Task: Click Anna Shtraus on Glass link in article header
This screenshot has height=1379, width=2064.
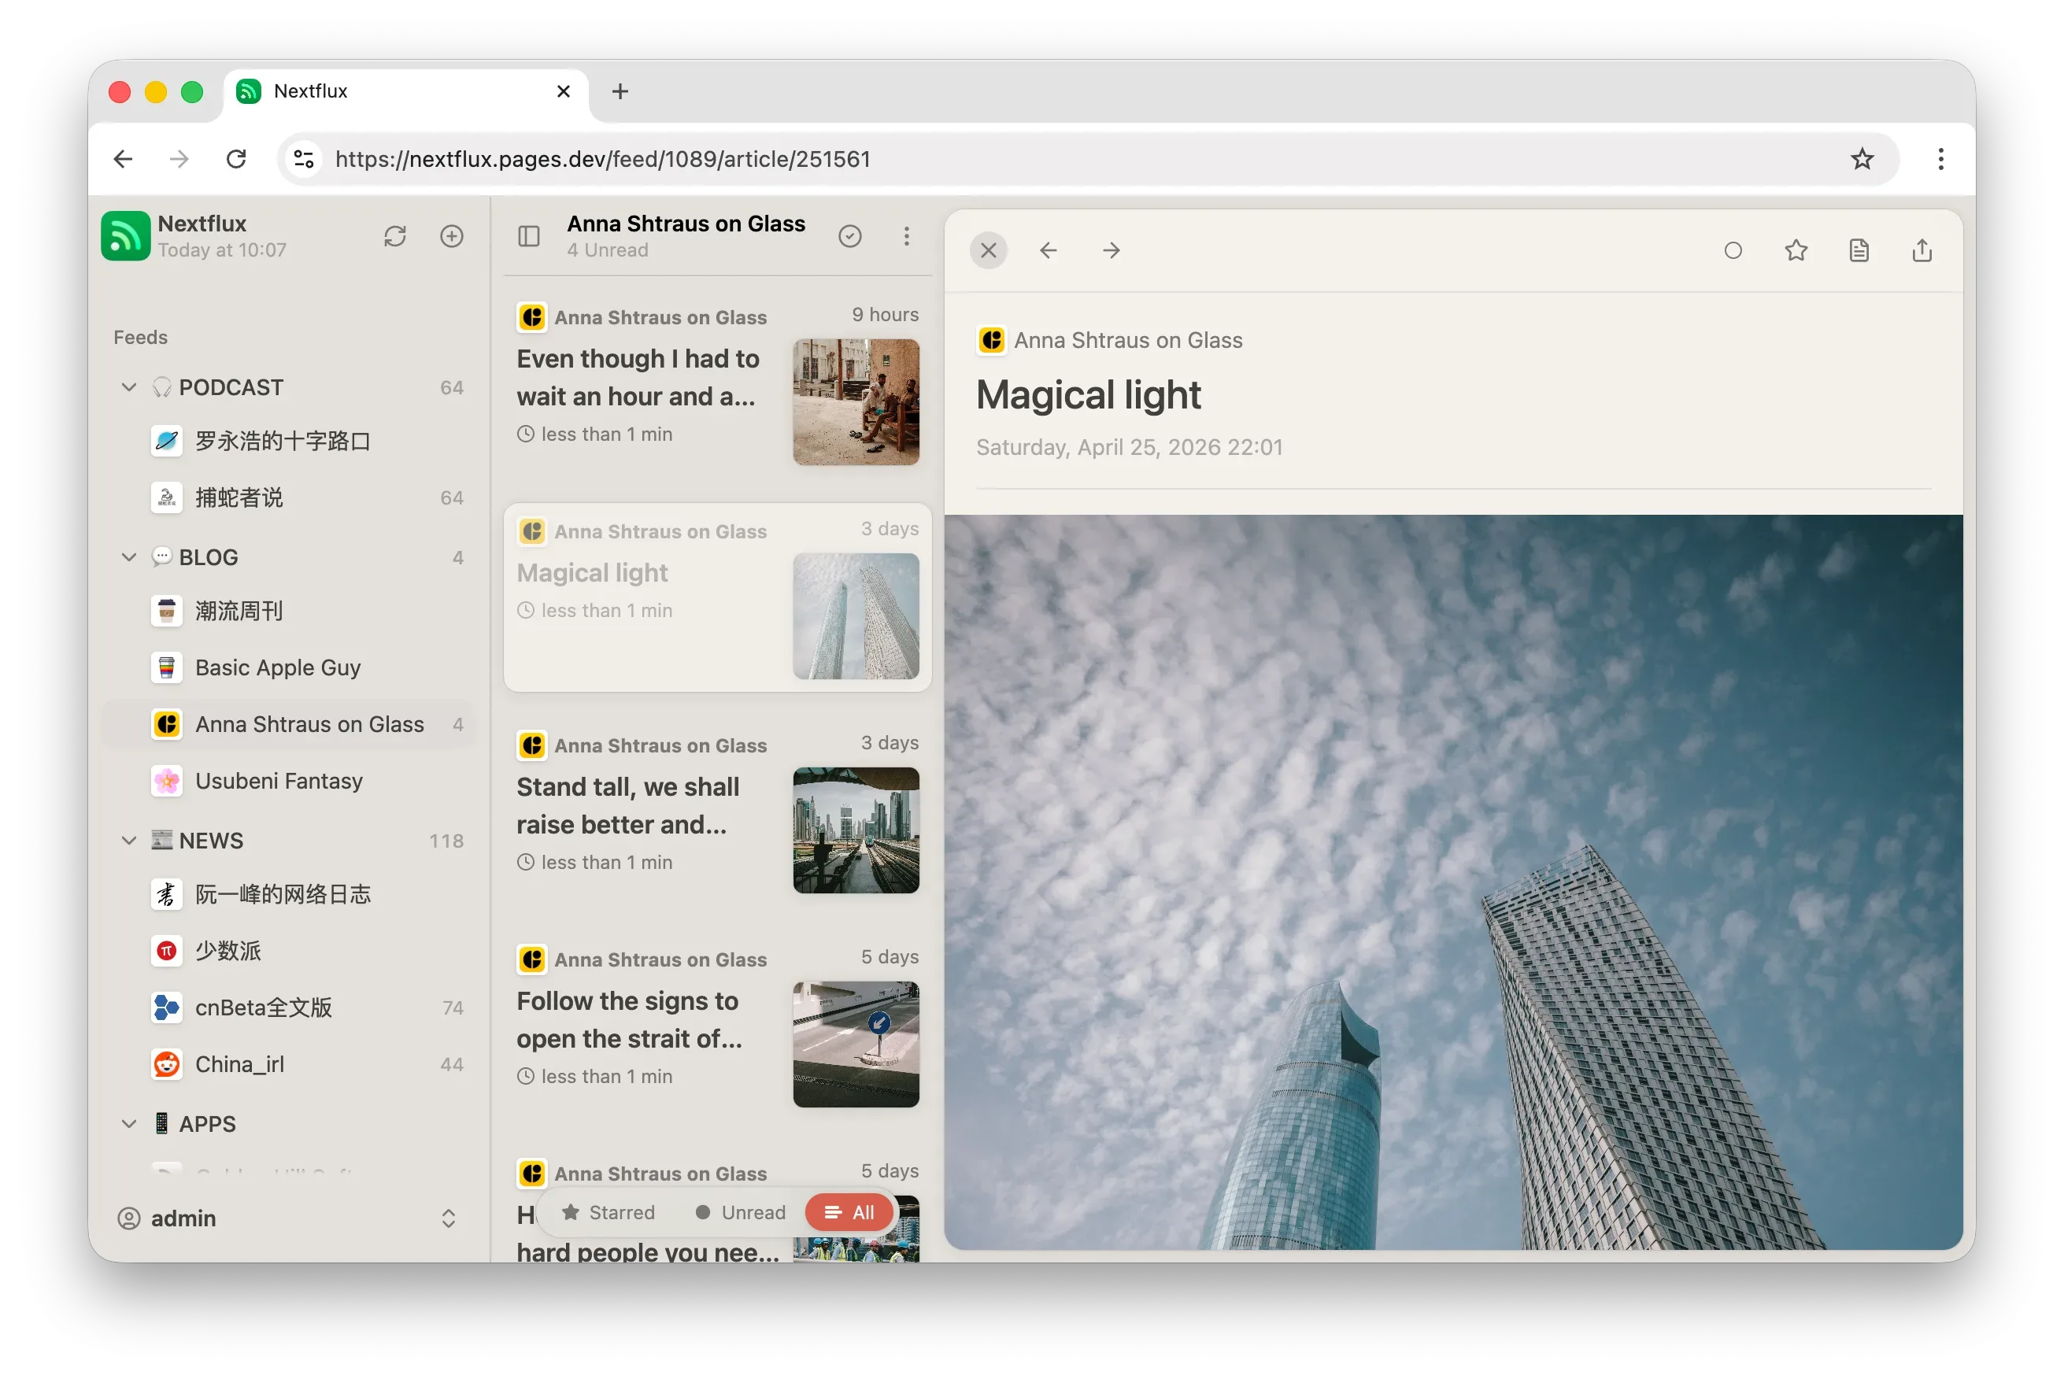Action: point(1127,340)
